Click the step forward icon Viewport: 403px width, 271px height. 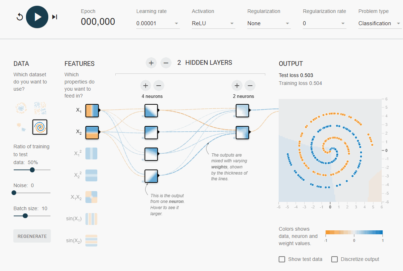[55, 17]
